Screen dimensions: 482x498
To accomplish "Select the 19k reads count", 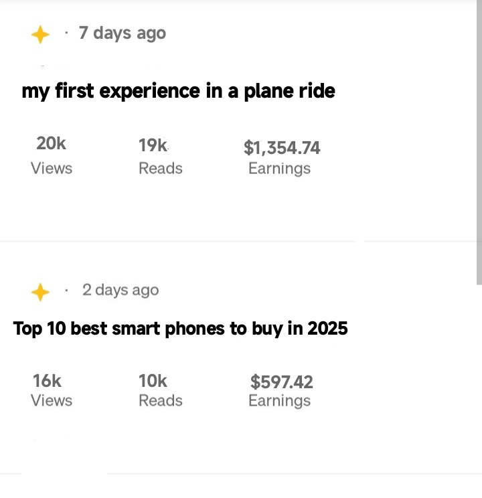I will (153, 145).
